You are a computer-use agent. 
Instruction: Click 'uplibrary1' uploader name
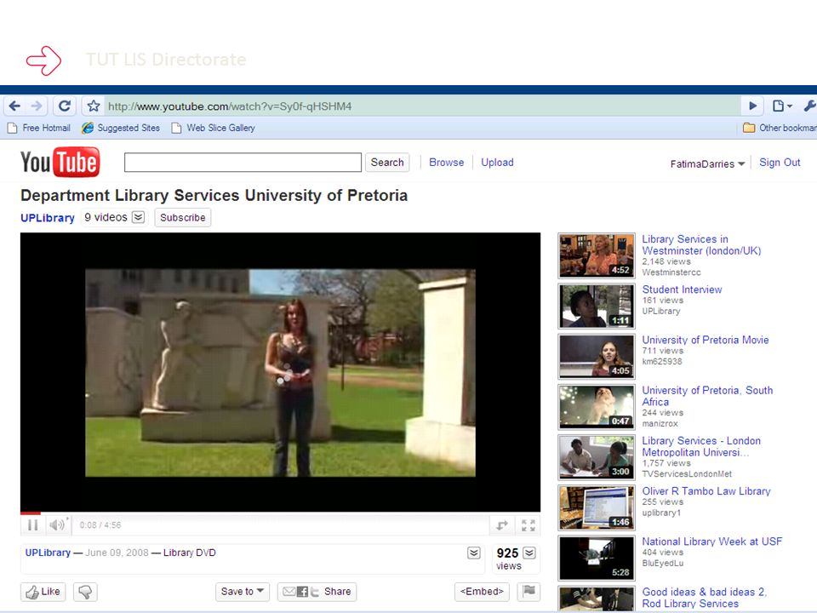(x=662, y=513)
